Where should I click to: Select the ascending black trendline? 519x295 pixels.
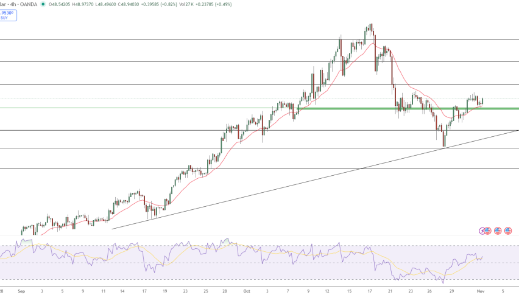305,180
